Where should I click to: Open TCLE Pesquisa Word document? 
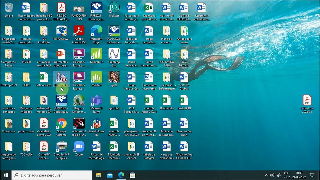coord(131,104)
